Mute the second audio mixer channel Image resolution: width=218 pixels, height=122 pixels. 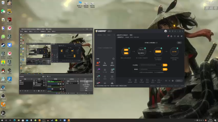click(60, 89)
